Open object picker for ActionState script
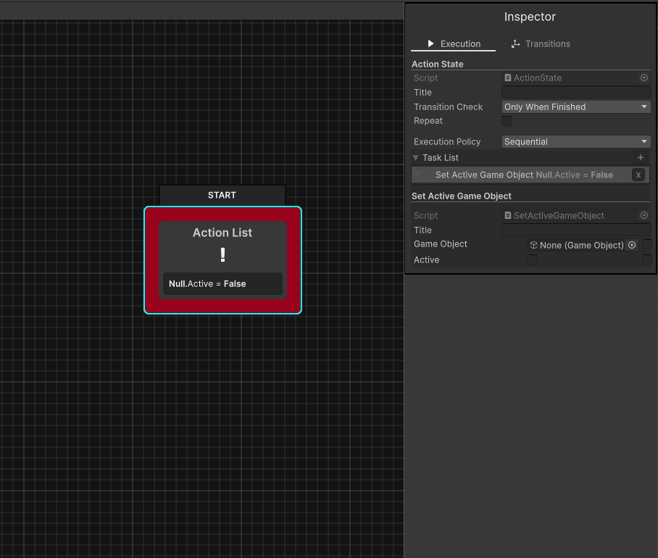 (644, 78)
